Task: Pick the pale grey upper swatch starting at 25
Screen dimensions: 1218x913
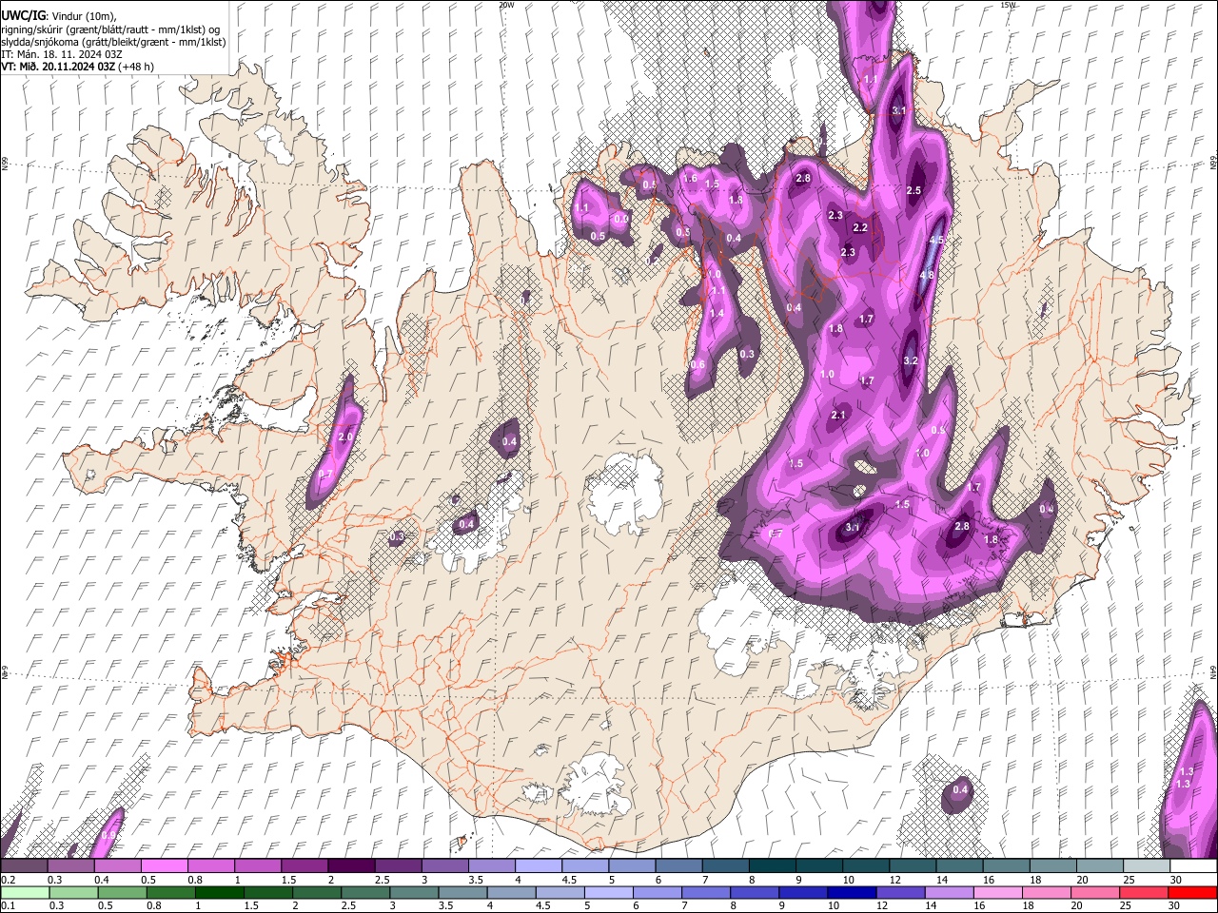Action: (1146, 865)
